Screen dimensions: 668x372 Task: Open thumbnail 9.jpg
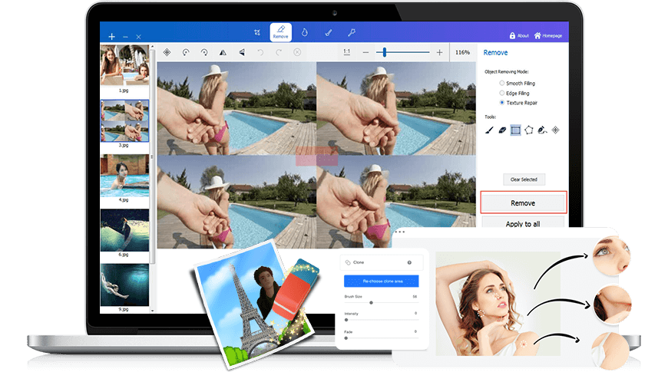125,285
